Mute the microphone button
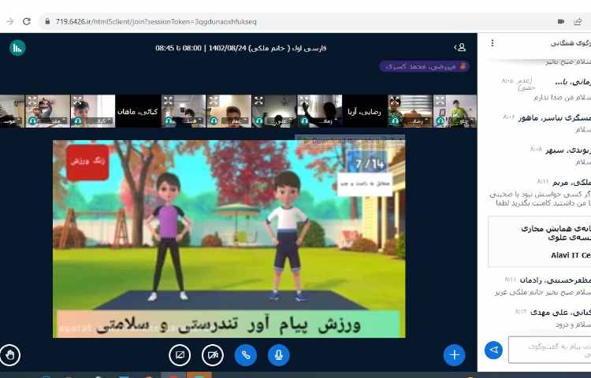 [x=278, y=355]
